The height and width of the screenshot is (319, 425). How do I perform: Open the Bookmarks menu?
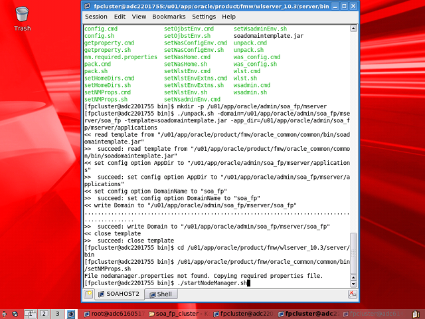pyautogui.click(x=169, y=17)
